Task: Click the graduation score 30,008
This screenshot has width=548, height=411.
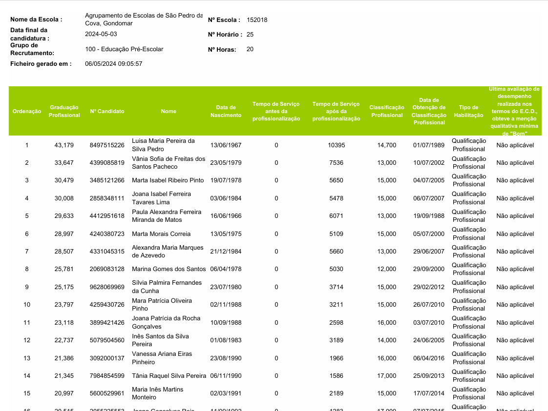Action: (64, 198)
